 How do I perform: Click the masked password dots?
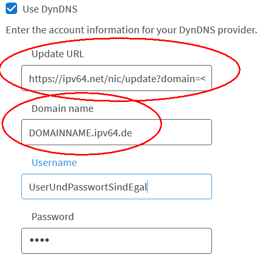(x=39, y=240)
